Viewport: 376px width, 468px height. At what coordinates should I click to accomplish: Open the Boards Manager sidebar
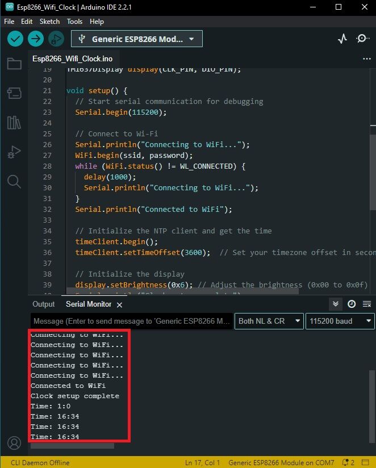14,93
